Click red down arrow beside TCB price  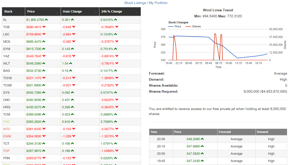(44, 27)
